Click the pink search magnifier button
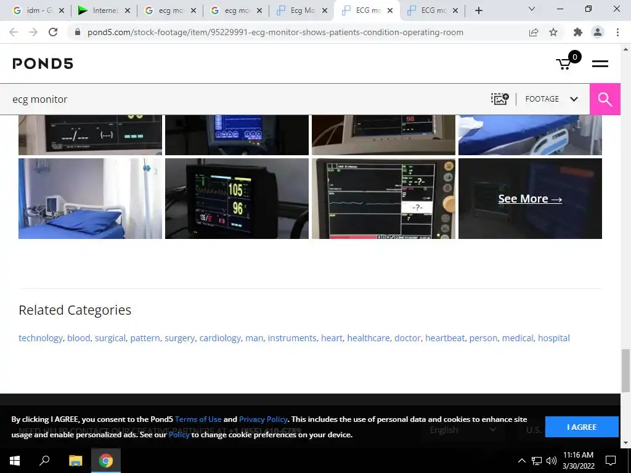The image size is (631, 473). [x=605, y=99]
